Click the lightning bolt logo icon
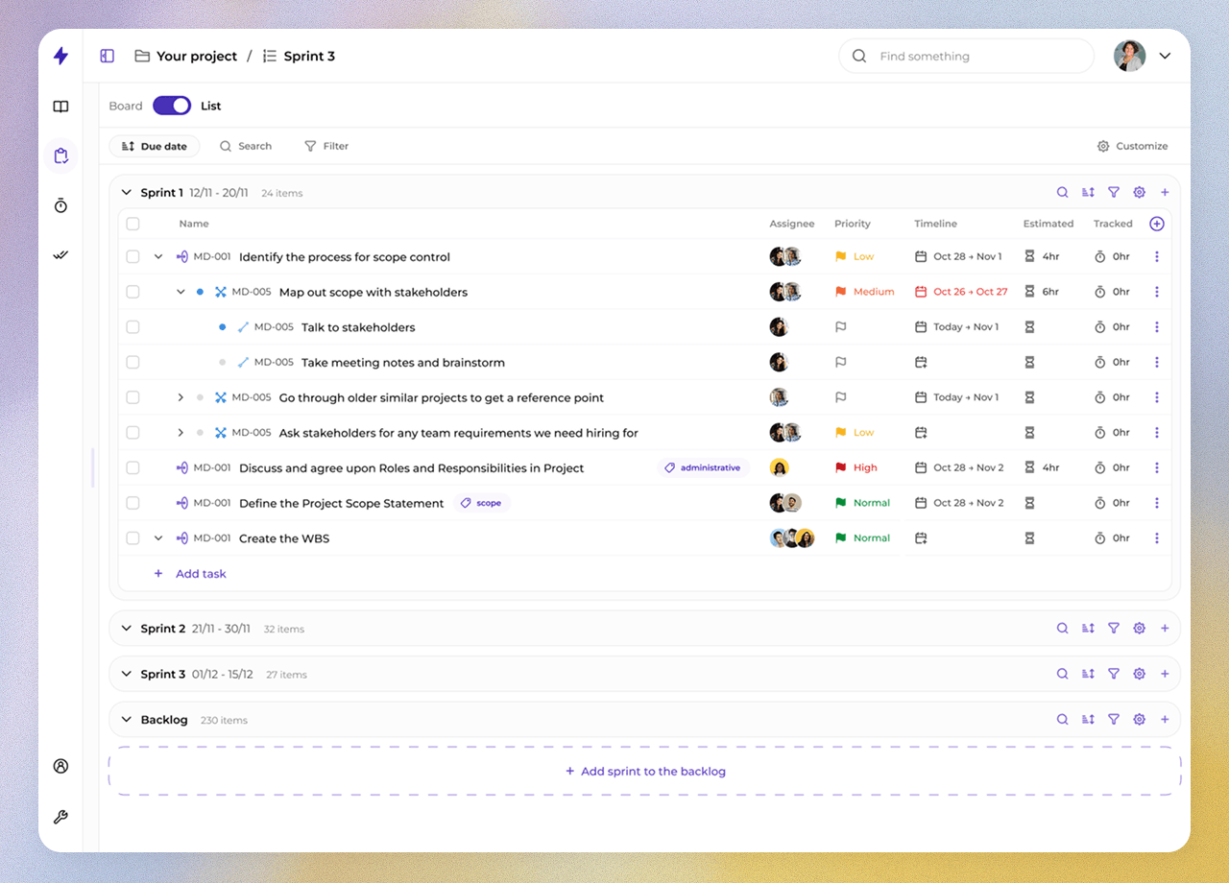This screenshot has height=883, width=1229. pos(60,56)
